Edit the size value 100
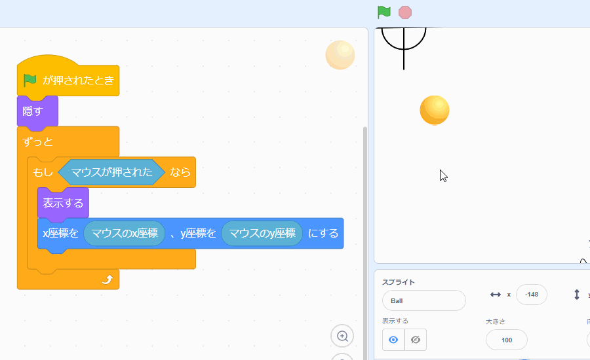 (507, 340)
